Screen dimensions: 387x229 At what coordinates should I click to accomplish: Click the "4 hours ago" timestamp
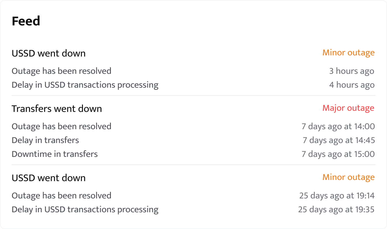click(351, 85)
